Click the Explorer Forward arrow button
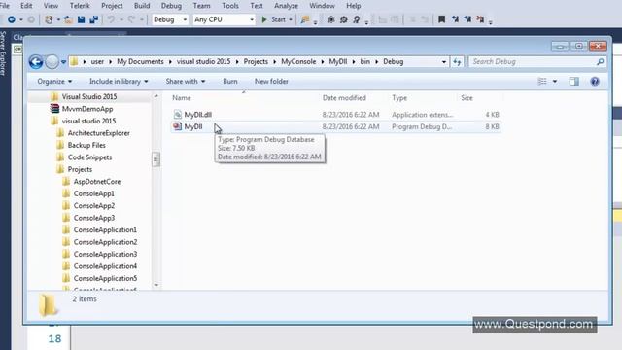Screen dimensions: 622x350 [x=52, y=62]
